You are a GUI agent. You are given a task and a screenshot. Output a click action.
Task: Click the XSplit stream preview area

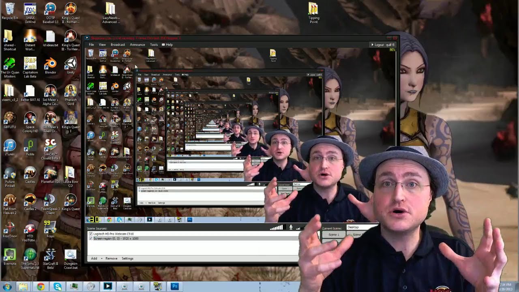(x=240, y=136)
